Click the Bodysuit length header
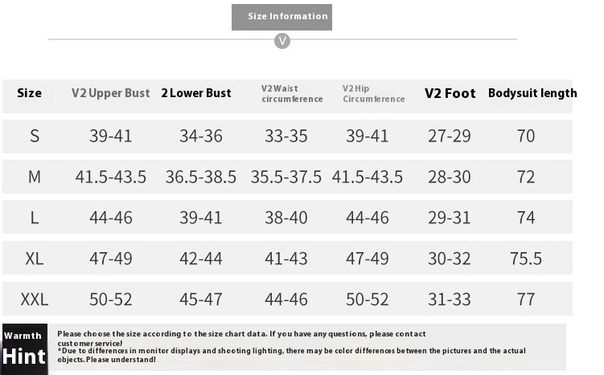 click(532, 93)
